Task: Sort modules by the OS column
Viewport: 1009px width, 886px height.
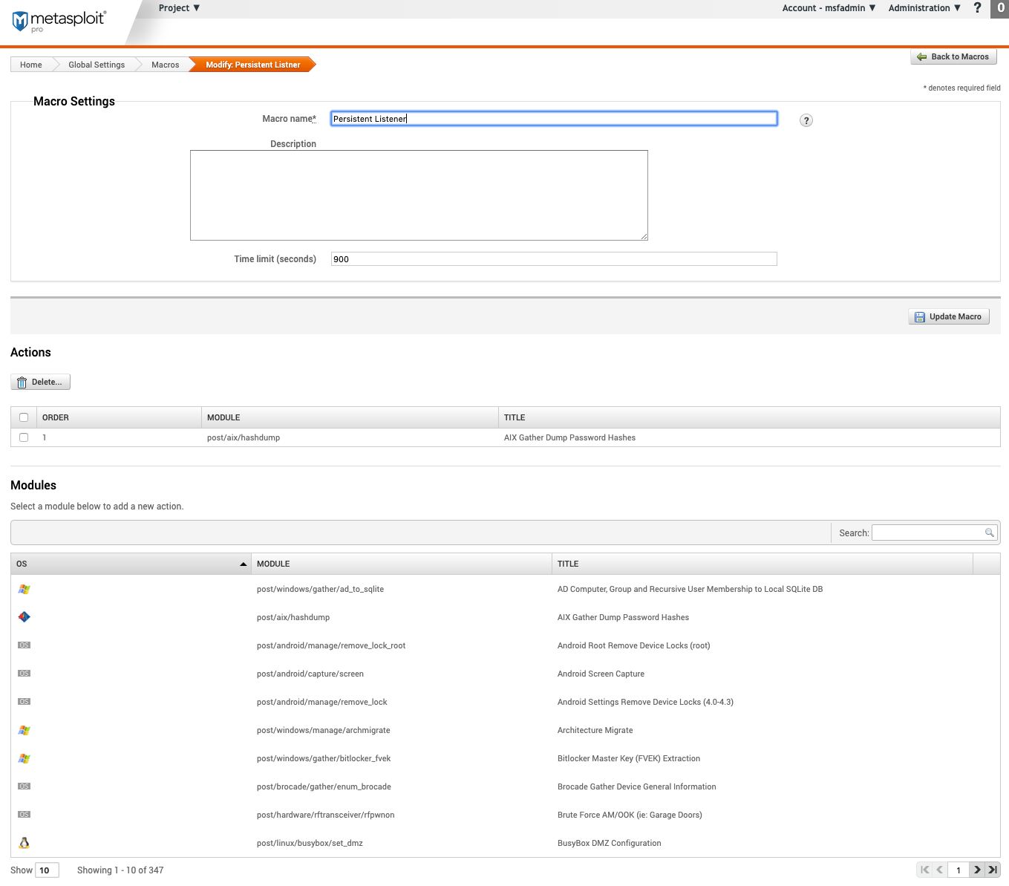Action: 131,564
